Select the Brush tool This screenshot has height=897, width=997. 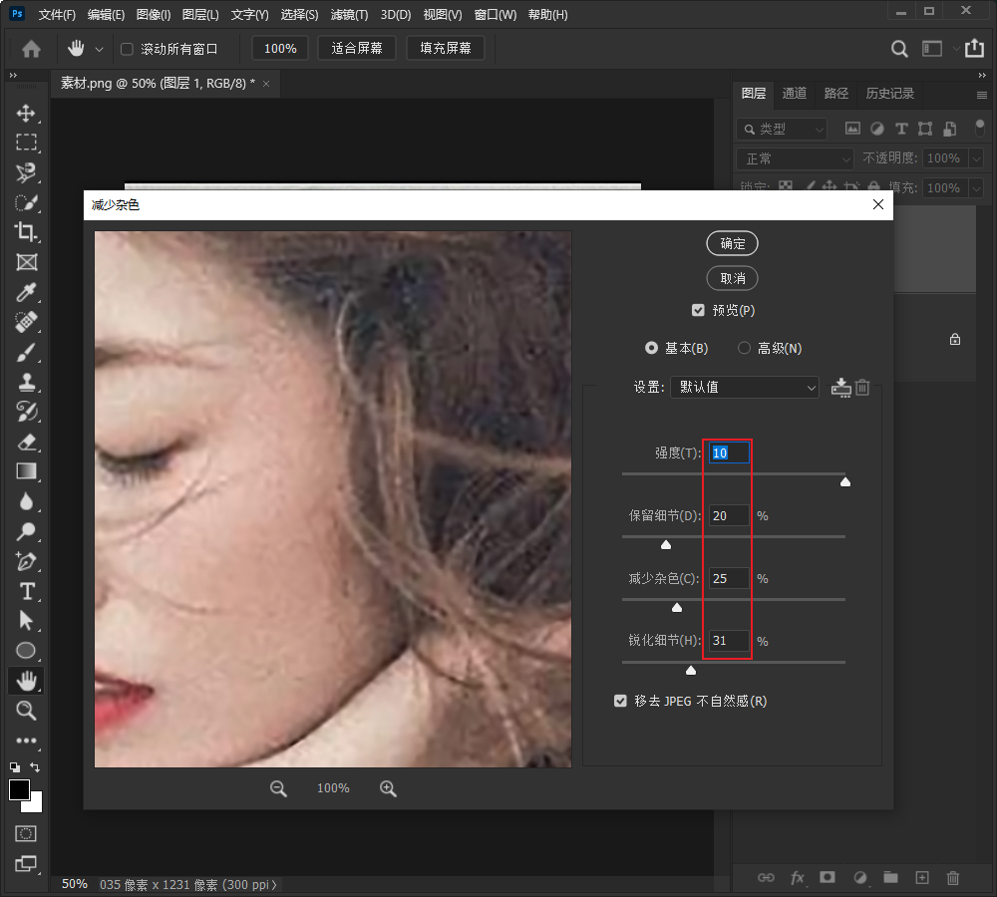(x=26, y=352)
